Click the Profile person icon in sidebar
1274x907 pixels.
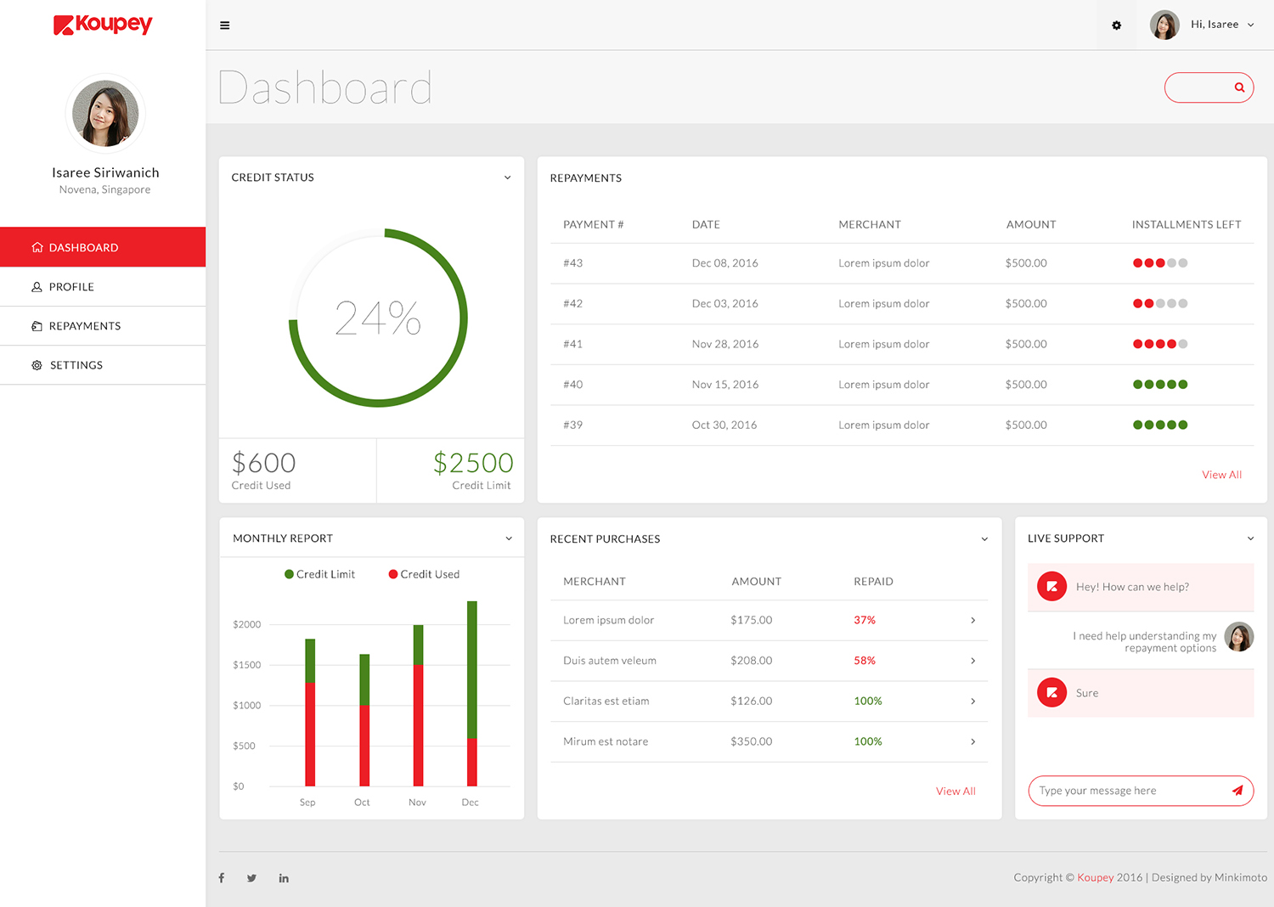[x=37, y=287]
